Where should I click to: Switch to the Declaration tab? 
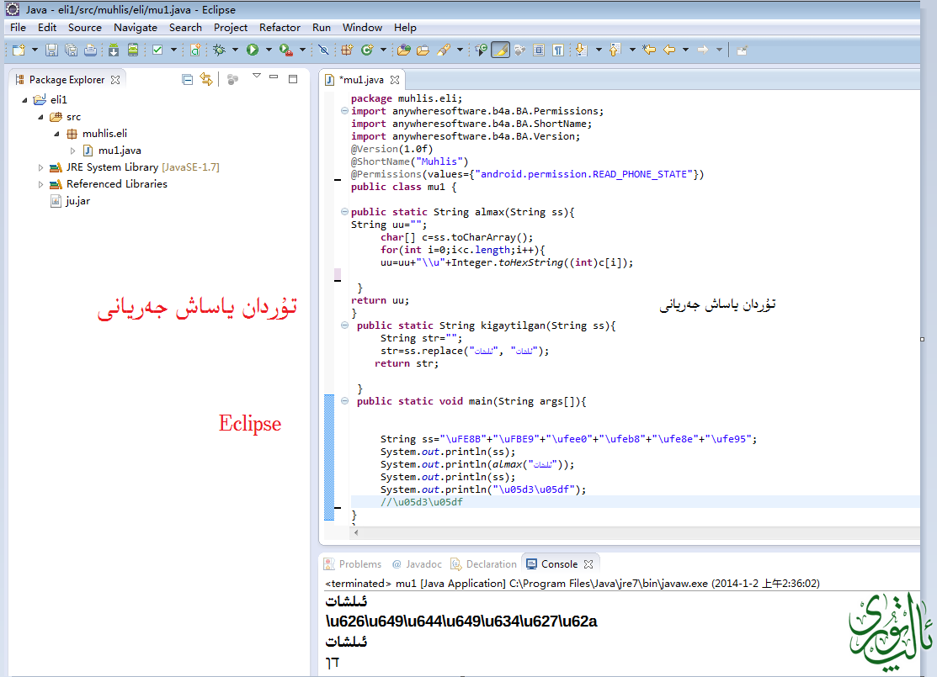click(483, 564)
